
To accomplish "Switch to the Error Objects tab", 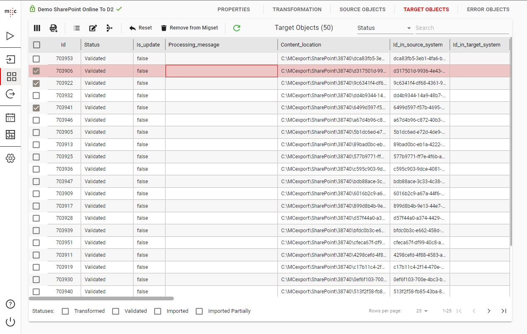I will [x=488, y=9].
